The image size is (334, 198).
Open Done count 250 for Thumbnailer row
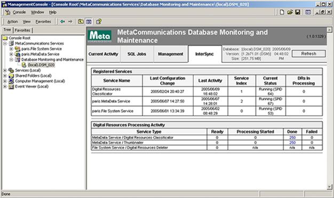click(292, 142)
